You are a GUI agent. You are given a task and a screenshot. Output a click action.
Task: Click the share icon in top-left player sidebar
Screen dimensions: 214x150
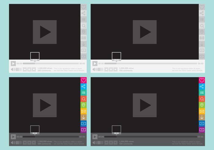point(83,13)
